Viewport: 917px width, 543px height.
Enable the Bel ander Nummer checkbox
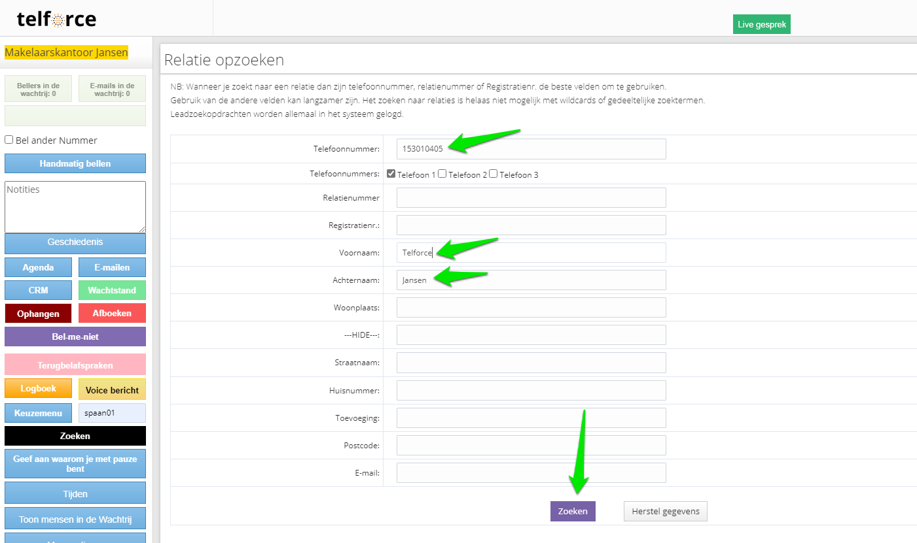coord(9,140)
